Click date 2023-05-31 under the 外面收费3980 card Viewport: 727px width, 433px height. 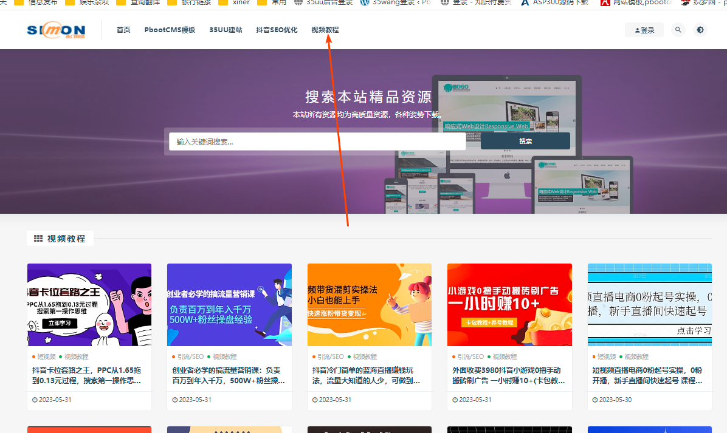pos(475,400)
